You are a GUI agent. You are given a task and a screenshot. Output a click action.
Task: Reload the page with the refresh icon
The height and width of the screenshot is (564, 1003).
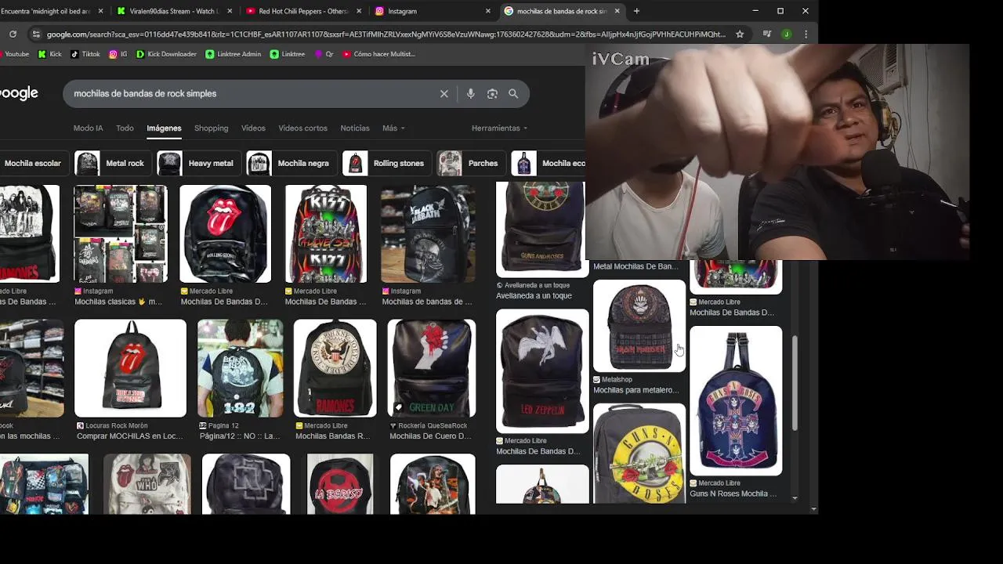[x=13, y=34]
